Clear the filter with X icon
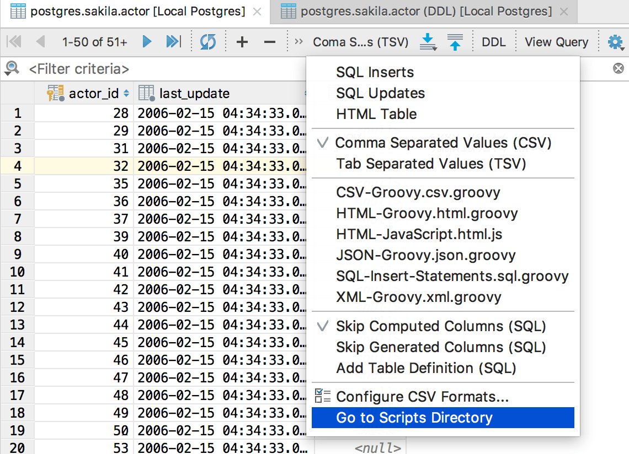Screen dimensions: 629x454 click(x=618, y=68)
